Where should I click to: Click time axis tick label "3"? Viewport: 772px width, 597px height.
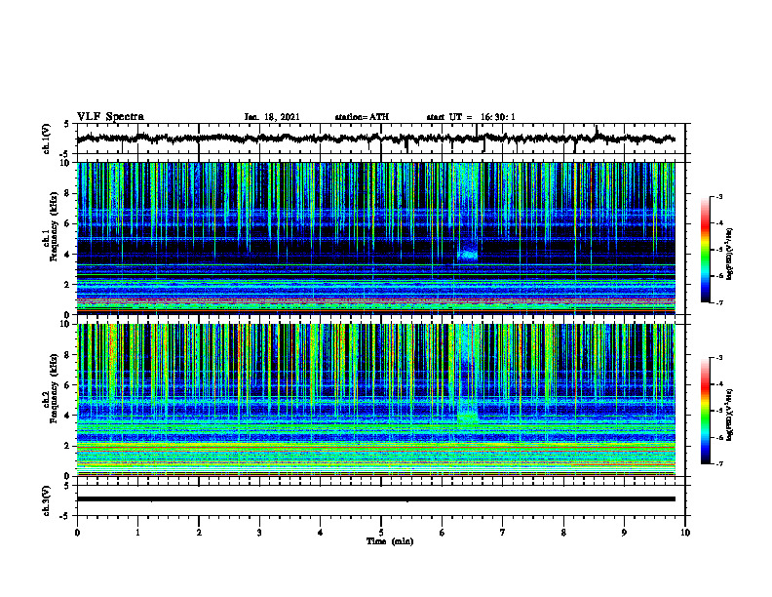[x=259, y=533]
